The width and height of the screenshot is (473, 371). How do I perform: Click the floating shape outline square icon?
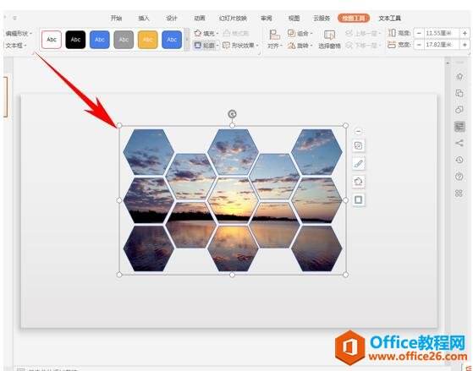(x=359, y=199)
